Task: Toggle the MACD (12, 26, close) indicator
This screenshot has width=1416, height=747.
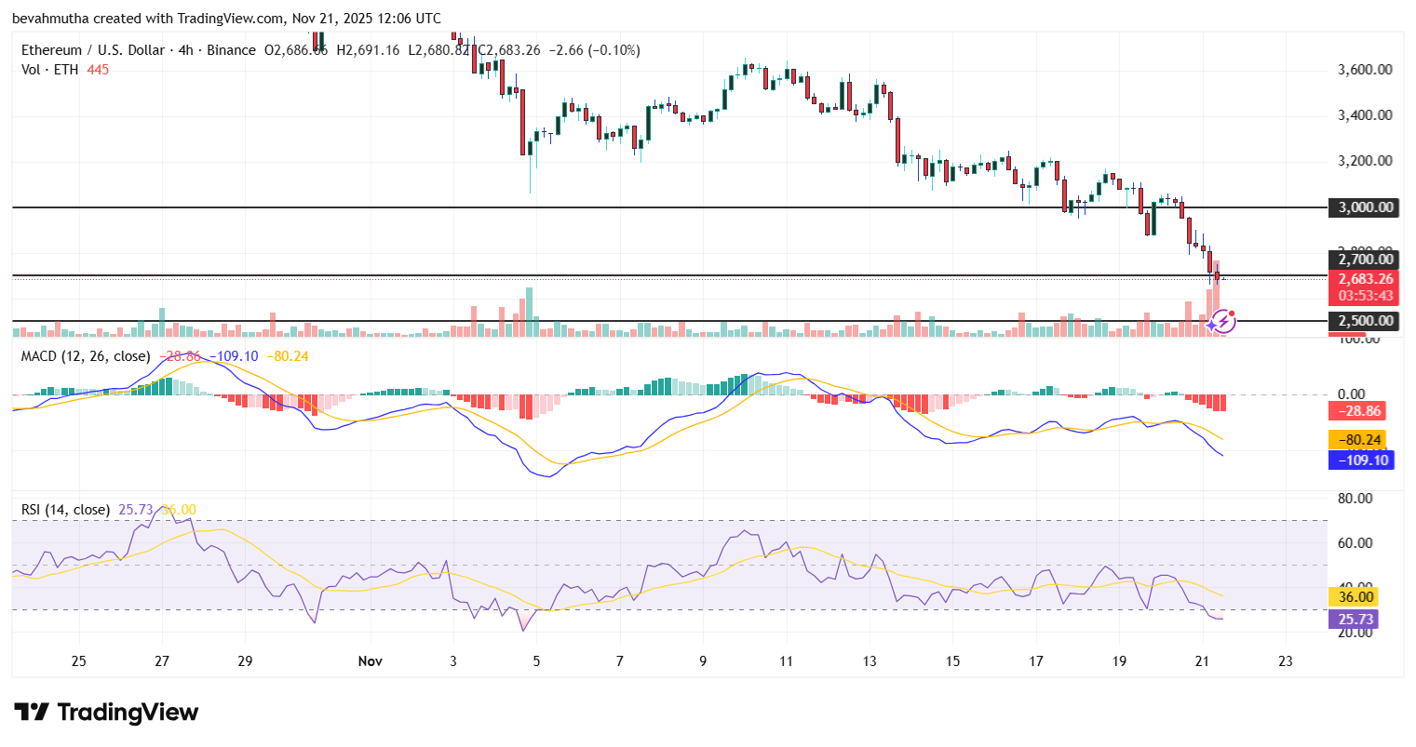Action: 84,355
